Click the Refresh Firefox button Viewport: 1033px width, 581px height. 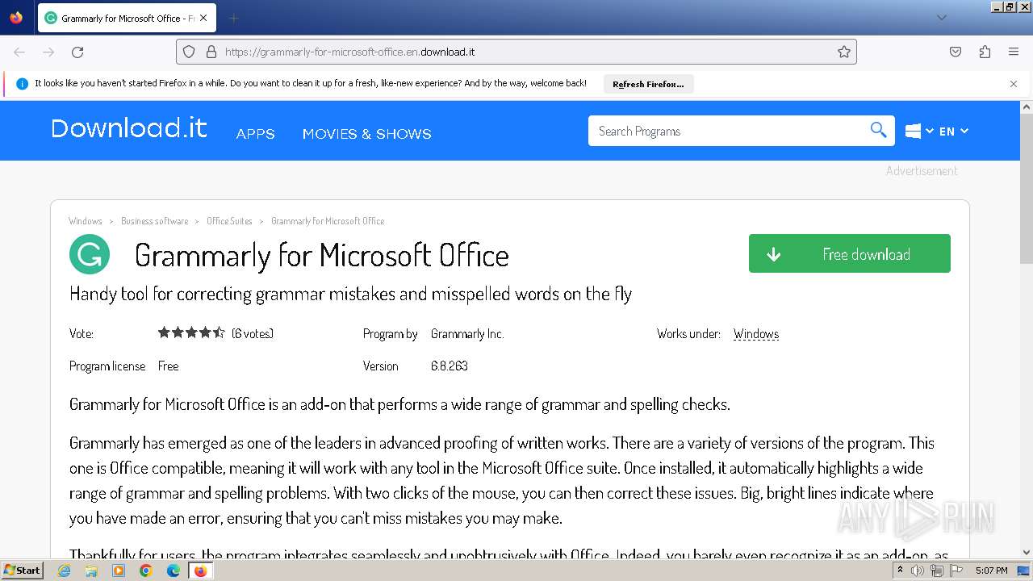point(648,84)
